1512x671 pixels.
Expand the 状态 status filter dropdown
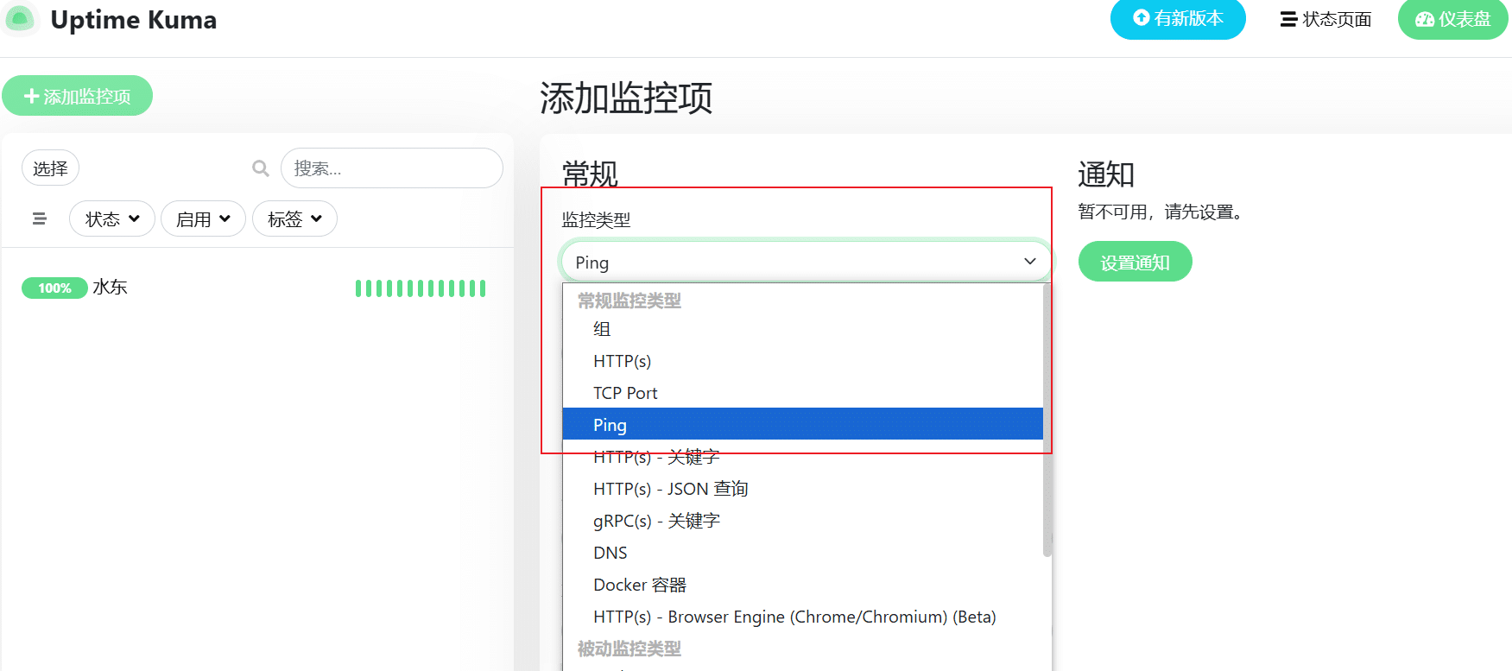coord(112,218)
